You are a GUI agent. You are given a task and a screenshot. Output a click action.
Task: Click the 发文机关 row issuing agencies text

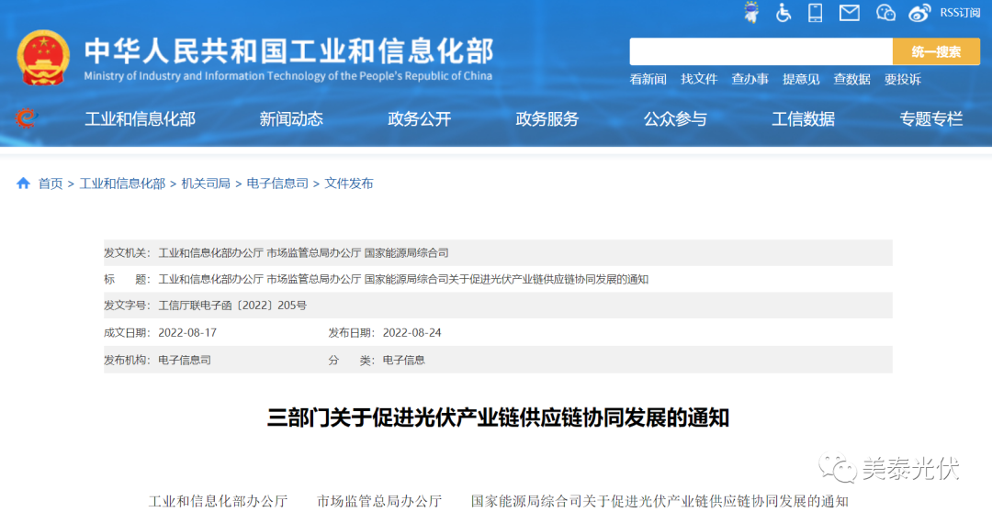click(303, 253)
